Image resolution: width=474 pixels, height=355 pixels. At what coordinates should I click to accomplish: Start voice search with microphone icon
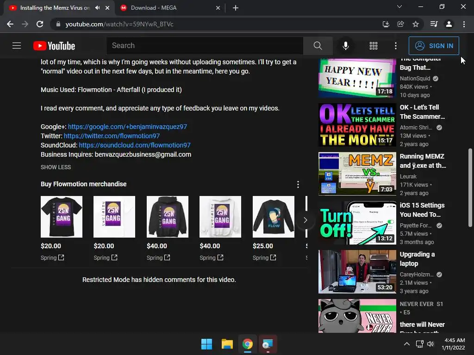[x=345, y=46]
